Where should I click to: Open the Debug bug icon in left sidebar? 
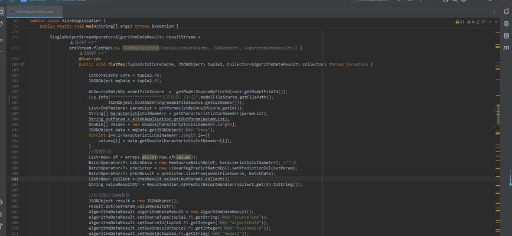click(x=1, y=202)
